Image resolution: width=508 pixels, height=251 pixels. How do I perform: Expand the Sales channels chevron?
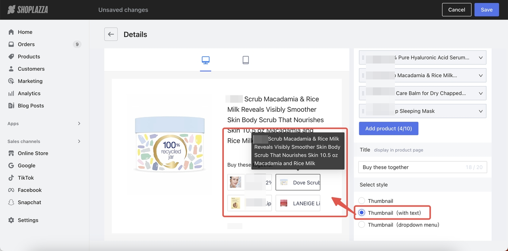coord(79,142)
